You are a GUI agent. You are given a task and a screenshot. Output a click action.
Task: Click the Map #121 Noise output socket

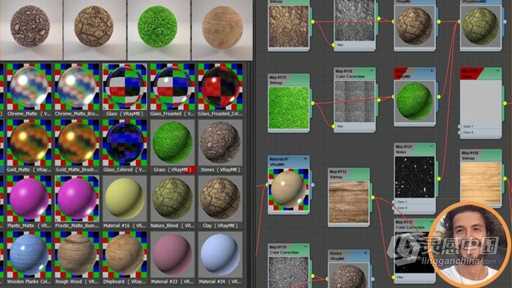coord(439,179)
